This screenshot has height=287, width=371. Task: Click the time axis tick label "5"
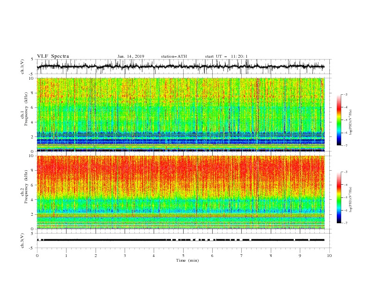click(183, 256)
